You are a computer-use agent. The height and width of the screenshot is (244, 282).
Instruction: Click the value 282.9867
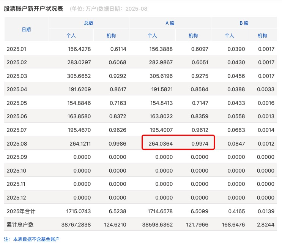[x=161, y=62]
